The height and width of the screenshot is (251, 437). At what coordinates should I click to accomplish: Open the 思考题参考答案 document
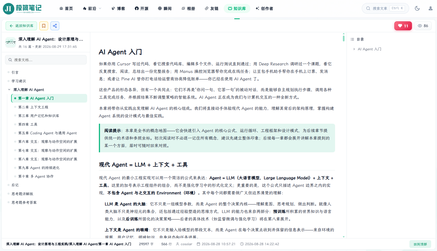tap(24, 202)
